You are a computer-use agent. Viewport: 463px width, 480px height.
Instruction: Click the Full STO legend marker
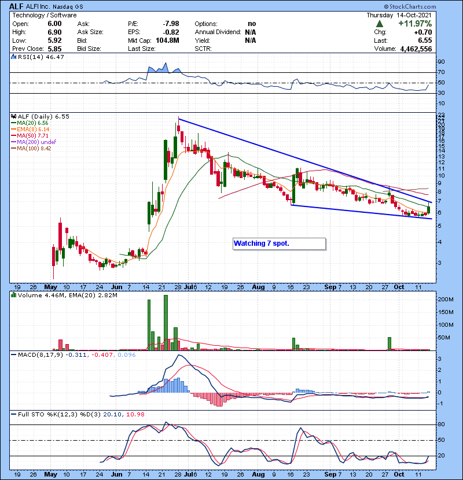(14, 415)
